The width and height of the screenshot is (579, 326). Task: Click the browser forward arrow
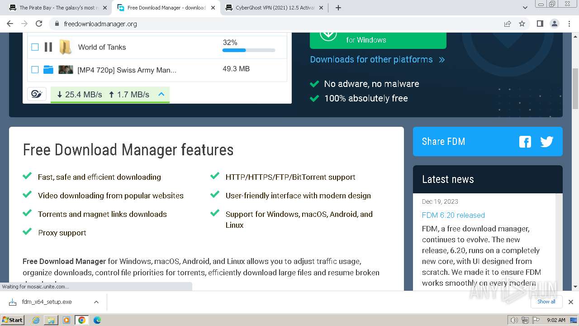pos(24,24)
